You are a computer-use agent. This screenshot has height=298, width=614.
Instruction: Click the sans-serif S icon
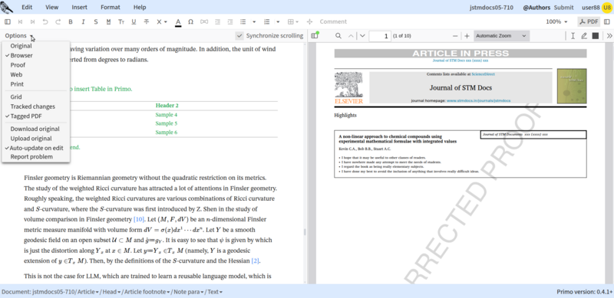click(x=96, y=22)
